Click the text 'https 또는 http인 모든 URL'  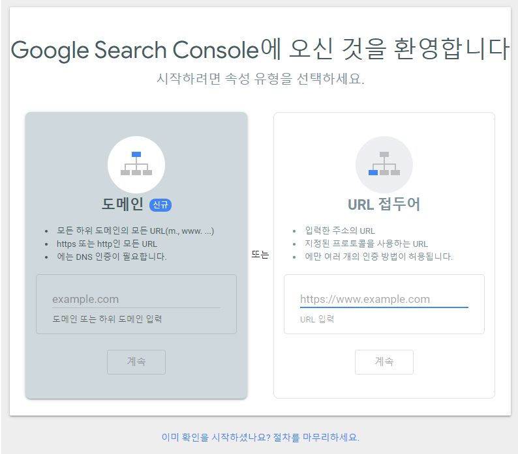(107, 244)
